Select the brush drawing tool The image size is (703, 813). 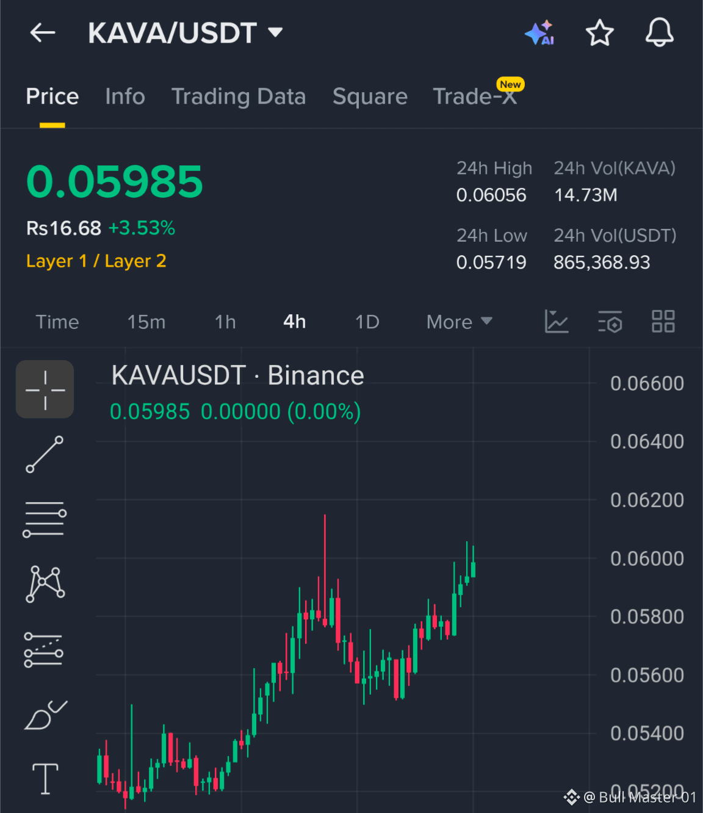click(x=46, y=715)
